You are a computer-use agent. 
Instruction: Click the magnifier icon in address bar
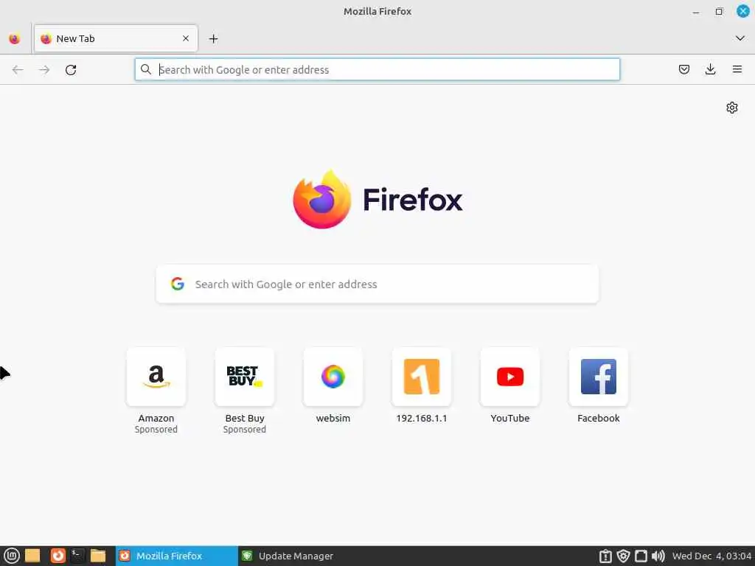click(146, 69)
